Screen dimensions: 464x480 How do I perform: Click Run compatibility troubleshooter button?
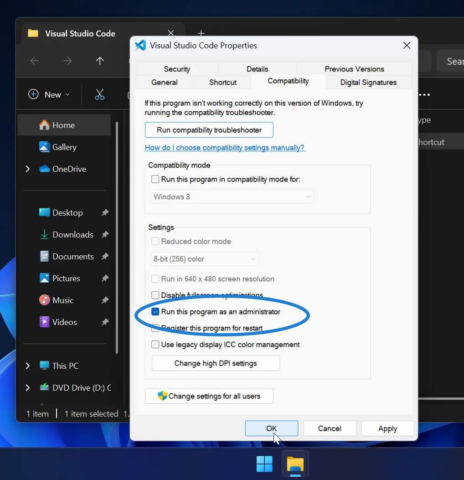pyautogui.click(x=209, y=130)
